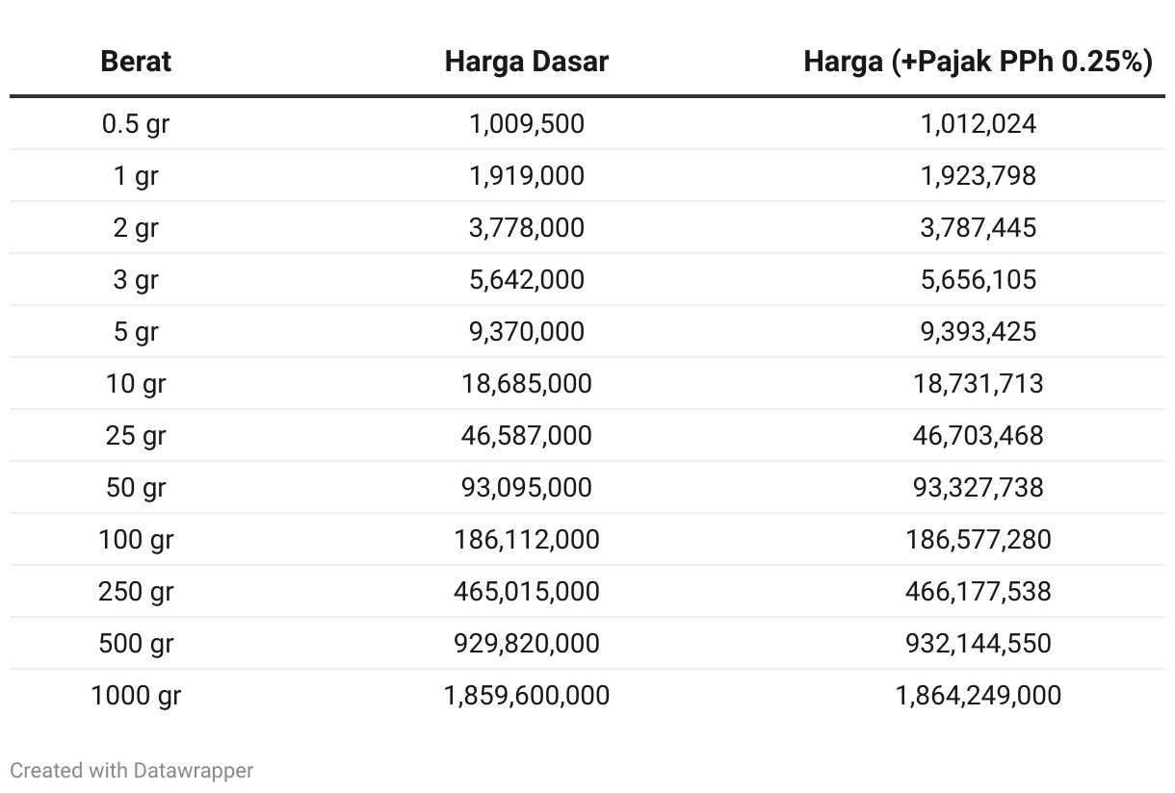1175x793 pixels.
Task: Select the 1 gr weight cell
Action: pyautogui.click(x=136, y=176)
